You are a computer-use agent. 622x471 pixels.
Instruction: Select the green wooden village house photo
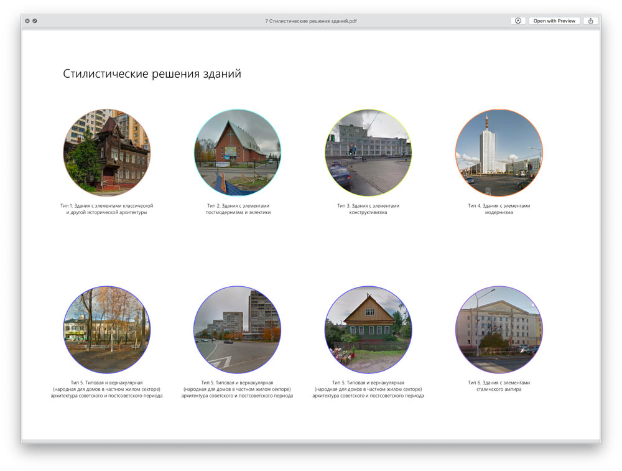pyautogui.click(x=368, y=330)
